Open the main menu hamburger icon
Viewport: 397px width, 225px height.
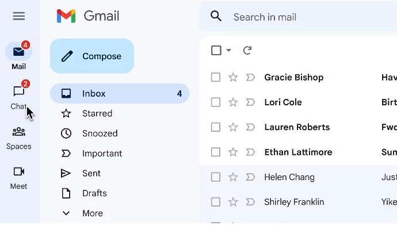(x=19, y=16)
